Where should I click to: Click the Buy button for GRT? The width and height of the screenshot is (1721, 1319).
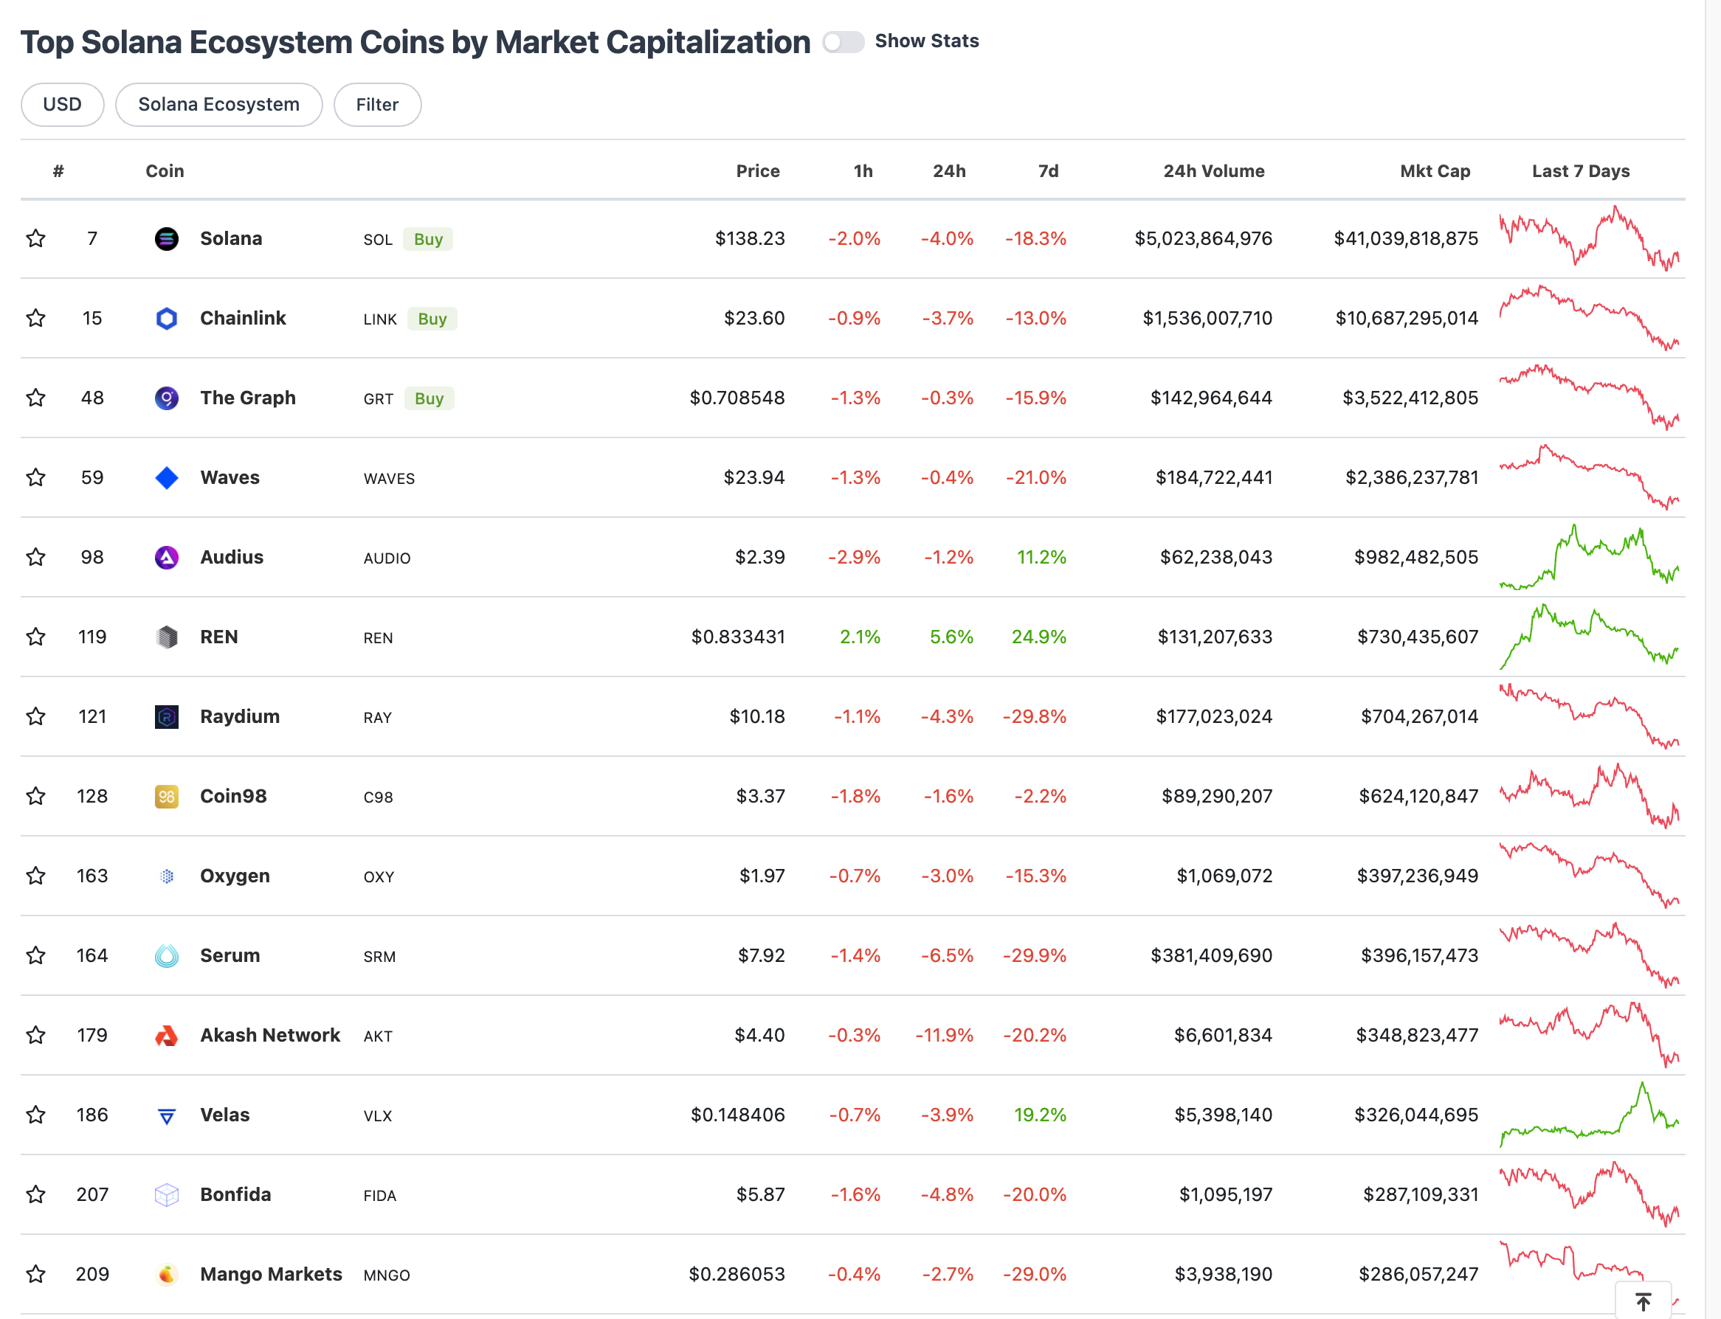(x=429, y=399)
